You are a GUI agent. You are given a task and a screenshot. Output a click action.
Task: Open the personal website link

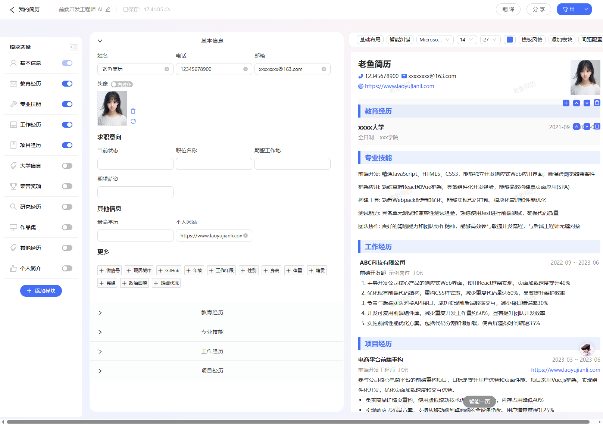tap(400, 86)
